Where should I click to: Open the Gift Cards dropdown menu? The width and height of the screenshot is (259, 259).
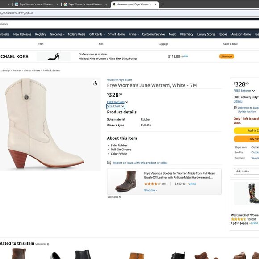click(97, 34)
